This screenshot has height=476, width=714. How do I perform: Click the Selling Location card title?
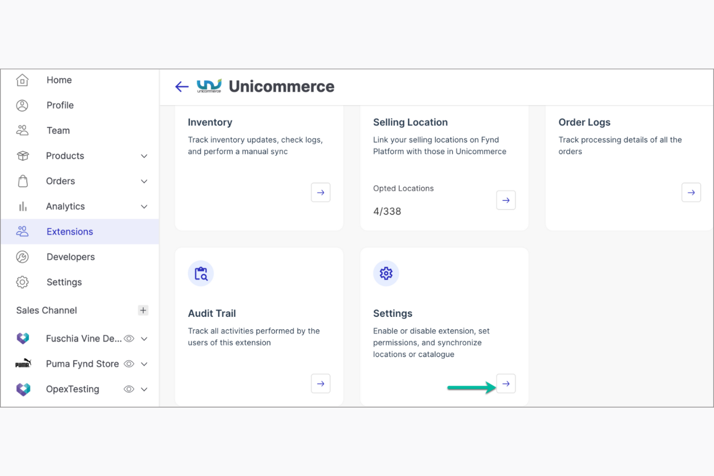410,122
